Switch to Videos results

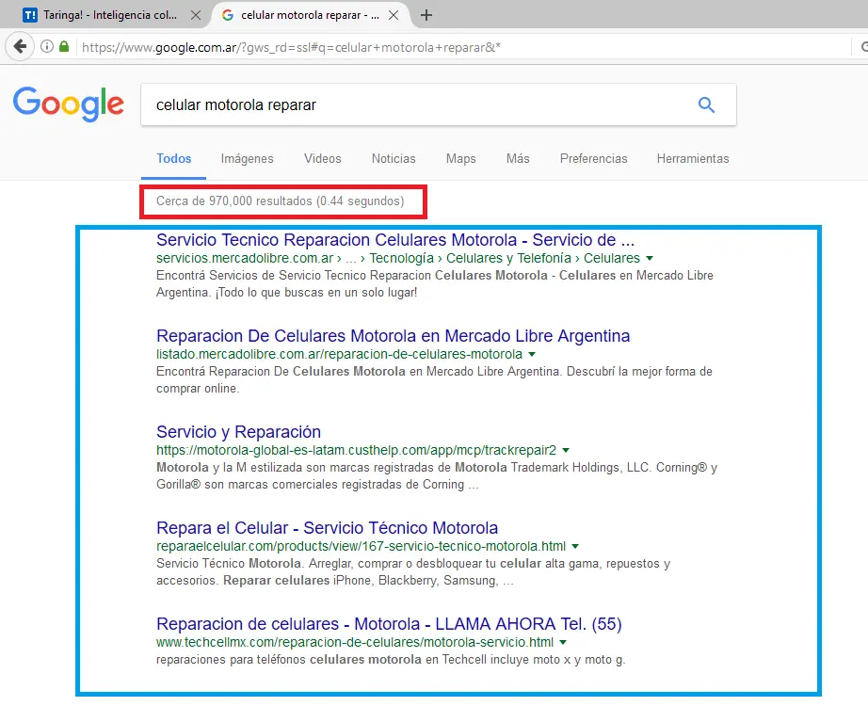point(322,159)
